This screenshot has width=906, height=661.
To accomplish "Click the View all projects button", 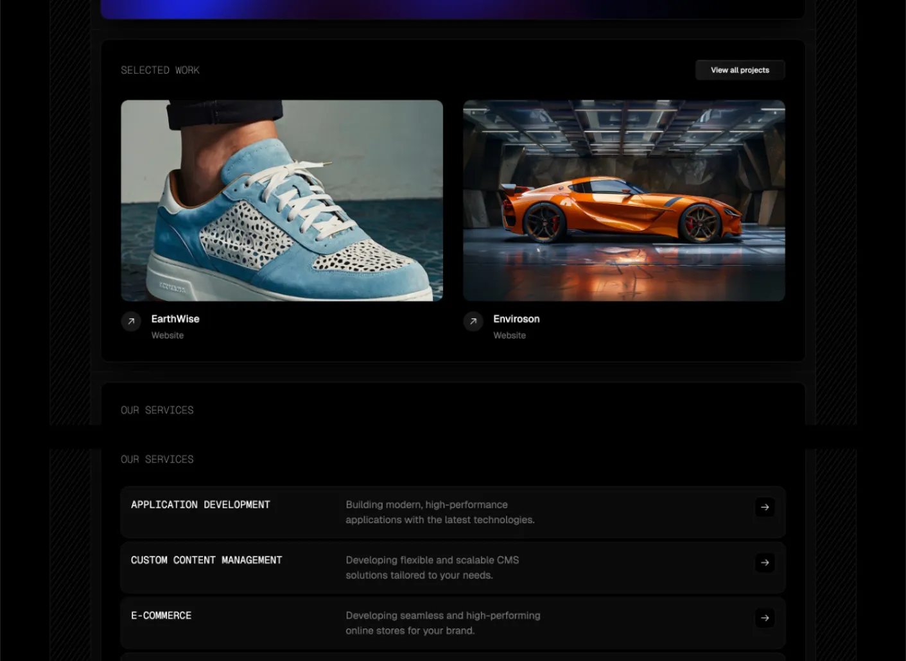I will 740,70.
